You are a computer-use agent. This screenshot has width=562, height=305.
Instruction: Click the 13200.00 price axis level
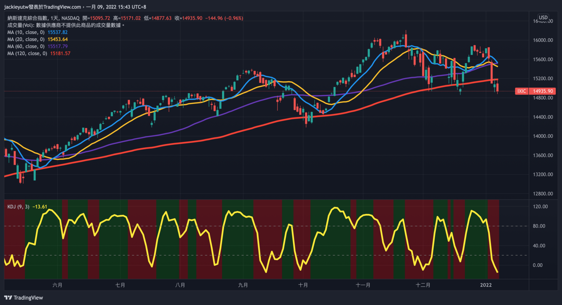tap(543, 174)
